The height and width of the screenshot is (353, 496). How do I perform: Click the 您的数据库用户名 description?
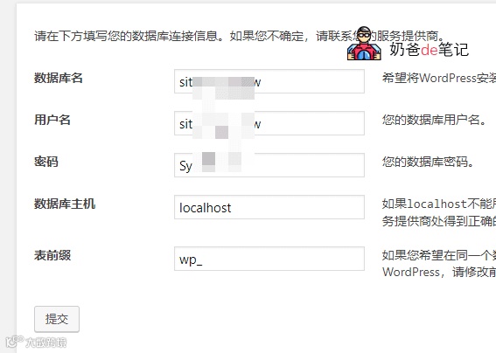434,120
